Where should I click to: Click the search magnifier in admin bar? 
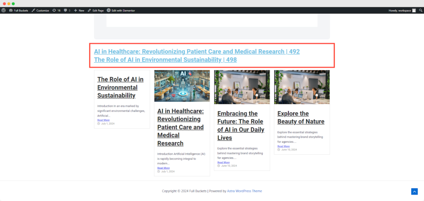(x=421, y=10)
